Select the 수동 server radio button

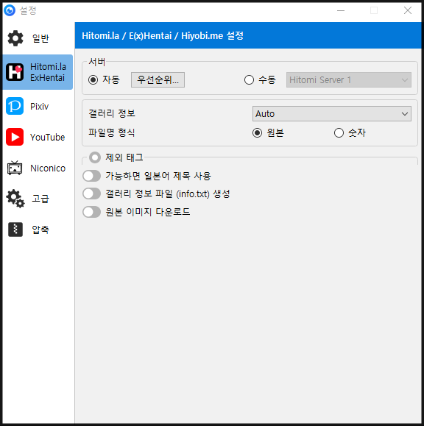click(x=249, y=80)
